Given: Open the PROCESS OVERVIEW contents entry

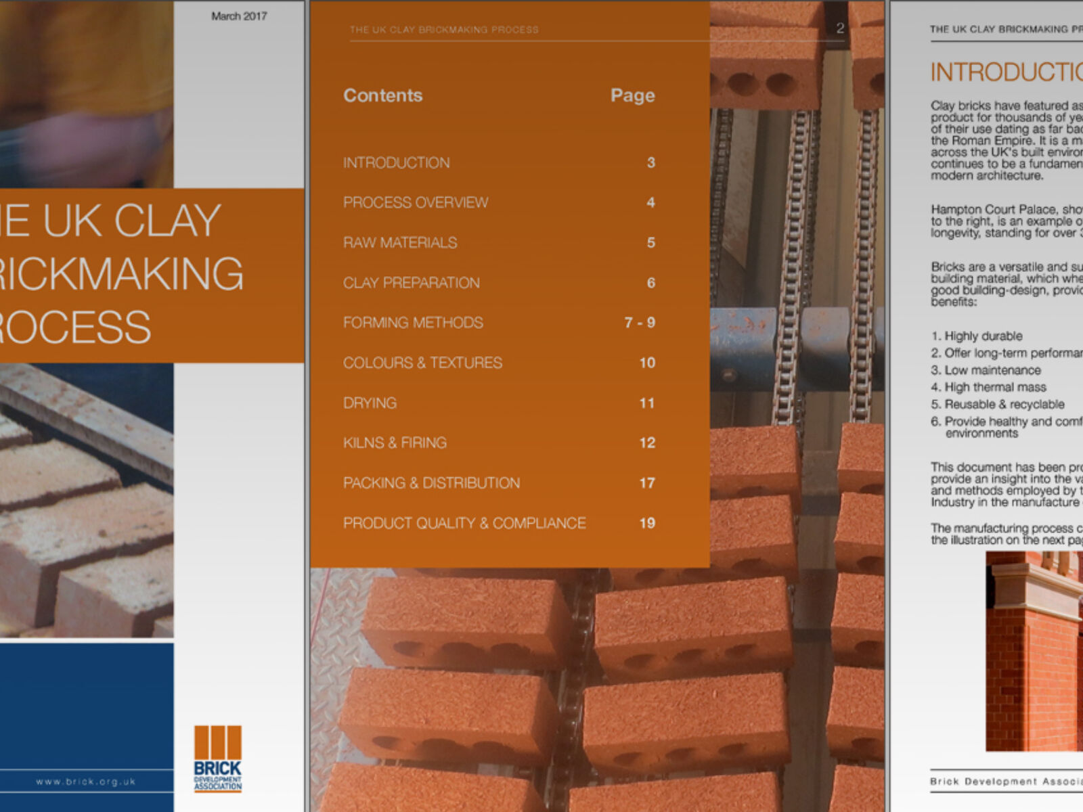Looking at the screenshot, I should tap(415, 202).
